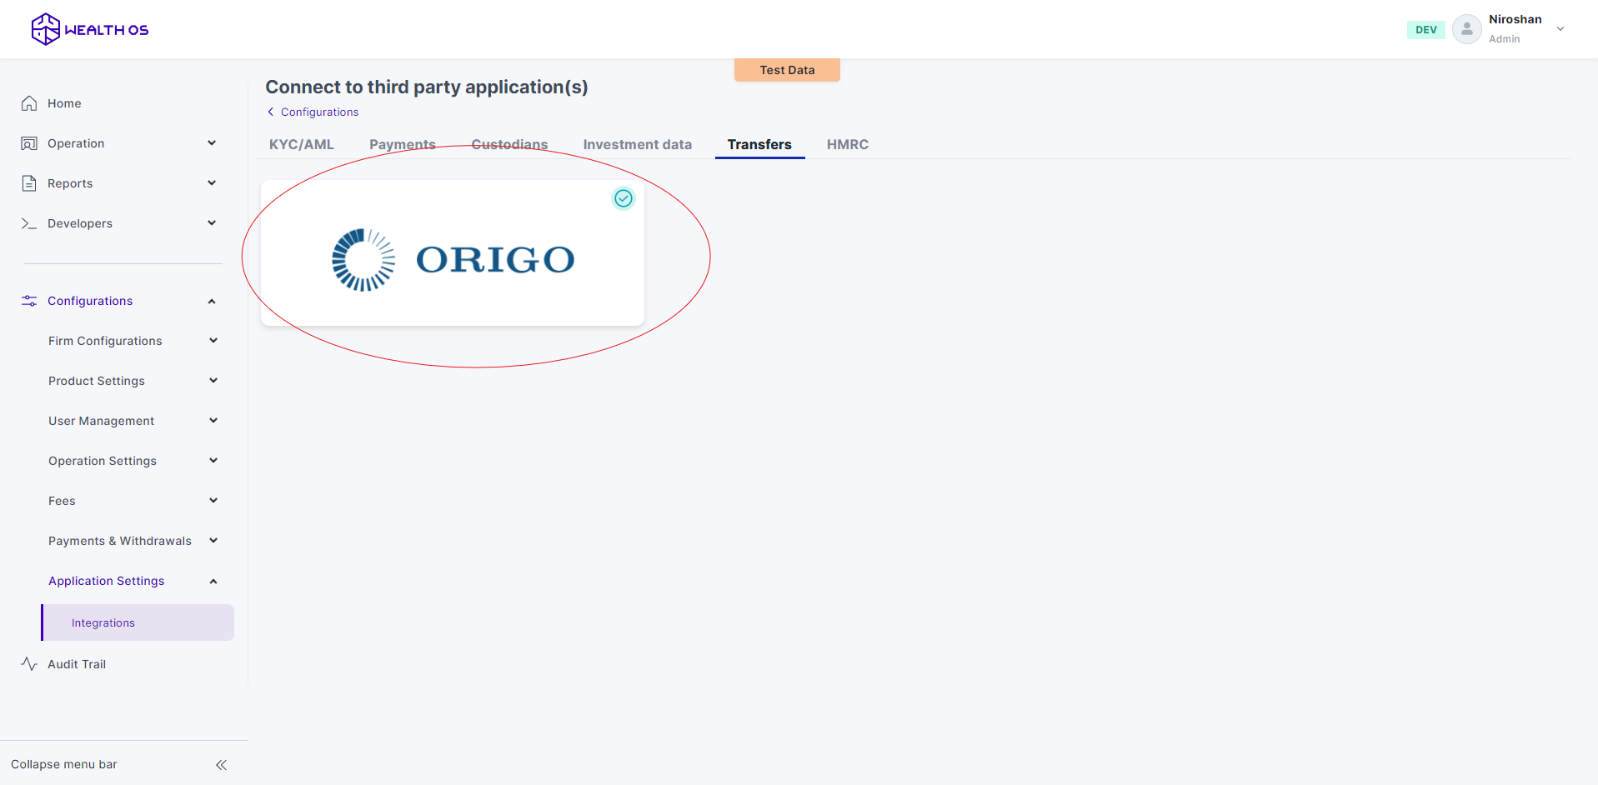
Task: Expand Firm Configurations chevron
Action: [213, 341]
